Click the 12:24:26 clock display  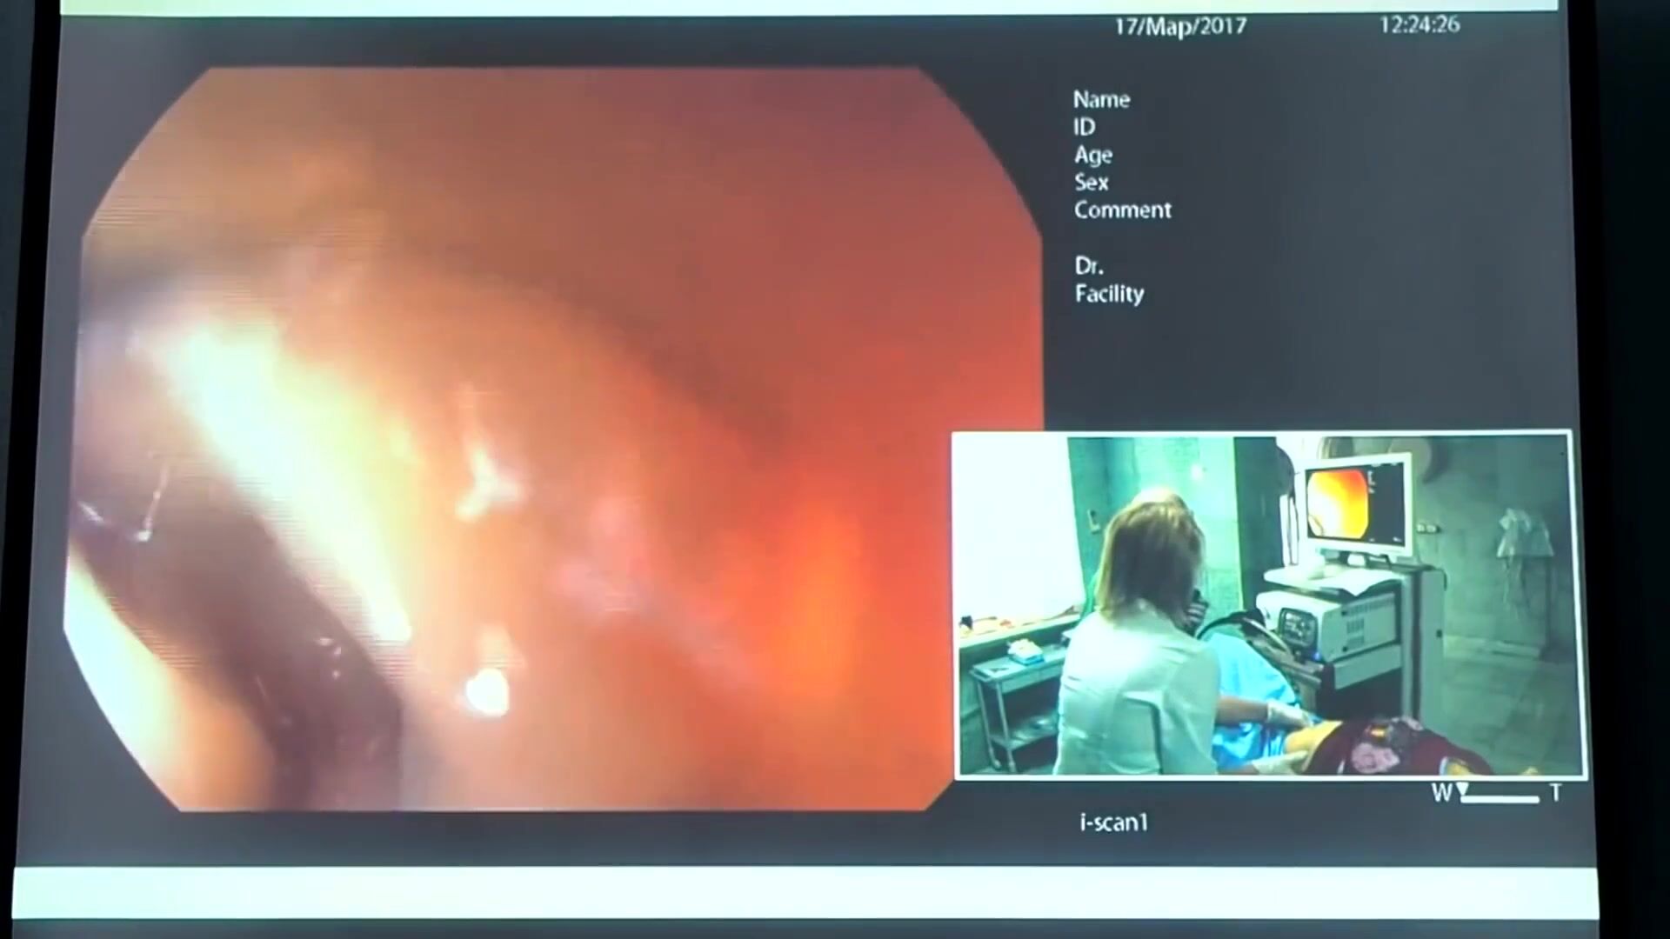tap(1419, 24)
